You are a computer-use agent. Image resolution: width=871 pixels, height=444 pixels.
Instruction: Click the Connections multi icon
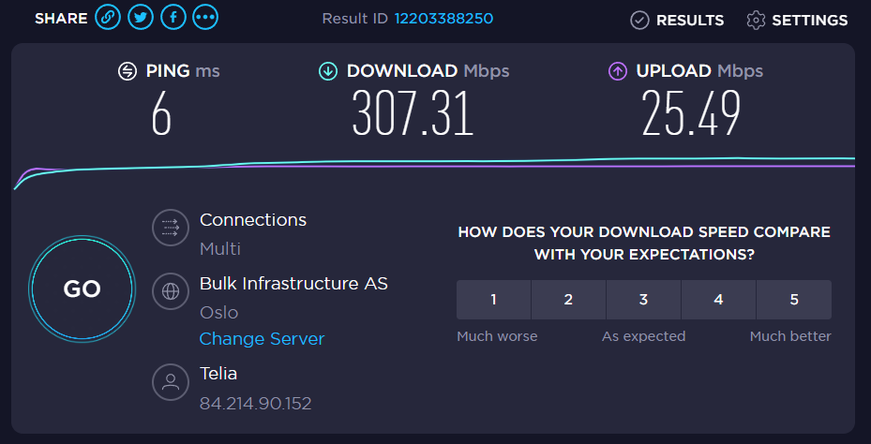[x=170, y=226]
